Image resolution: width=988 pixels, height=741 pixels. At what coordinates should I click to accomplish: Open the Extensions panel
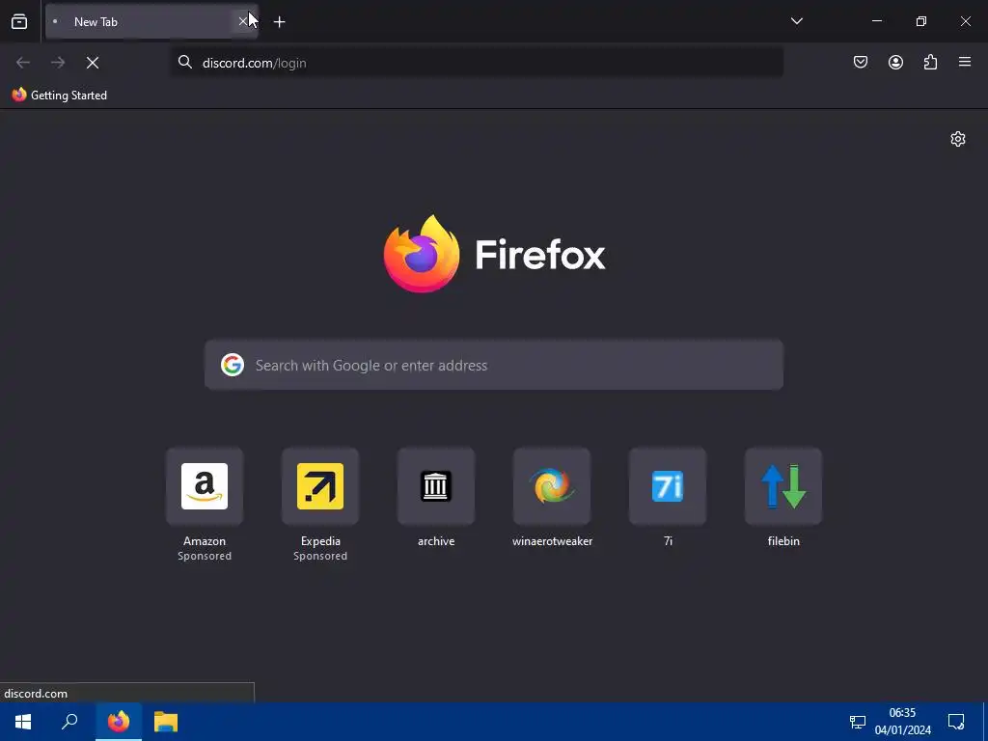click(930, 62)
